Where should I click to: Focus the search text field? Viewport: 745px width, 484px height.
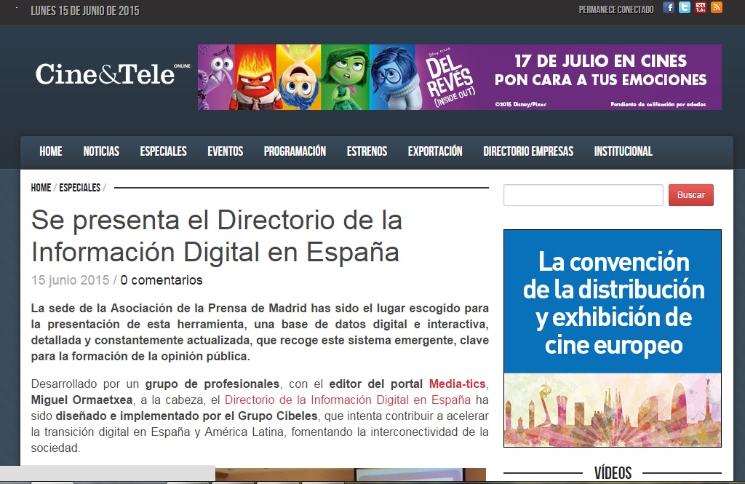[x=583, y=195]
